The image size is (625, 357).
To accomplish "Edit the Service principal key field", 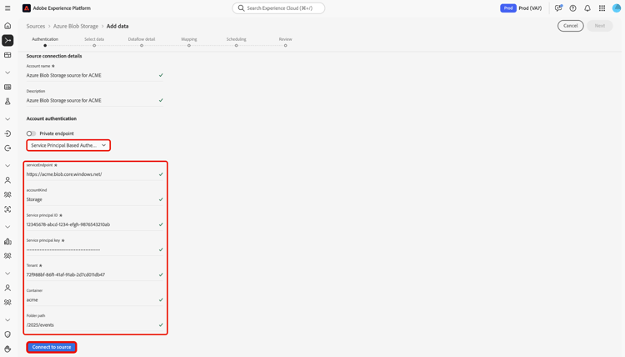I will click(x=94, y=249).
